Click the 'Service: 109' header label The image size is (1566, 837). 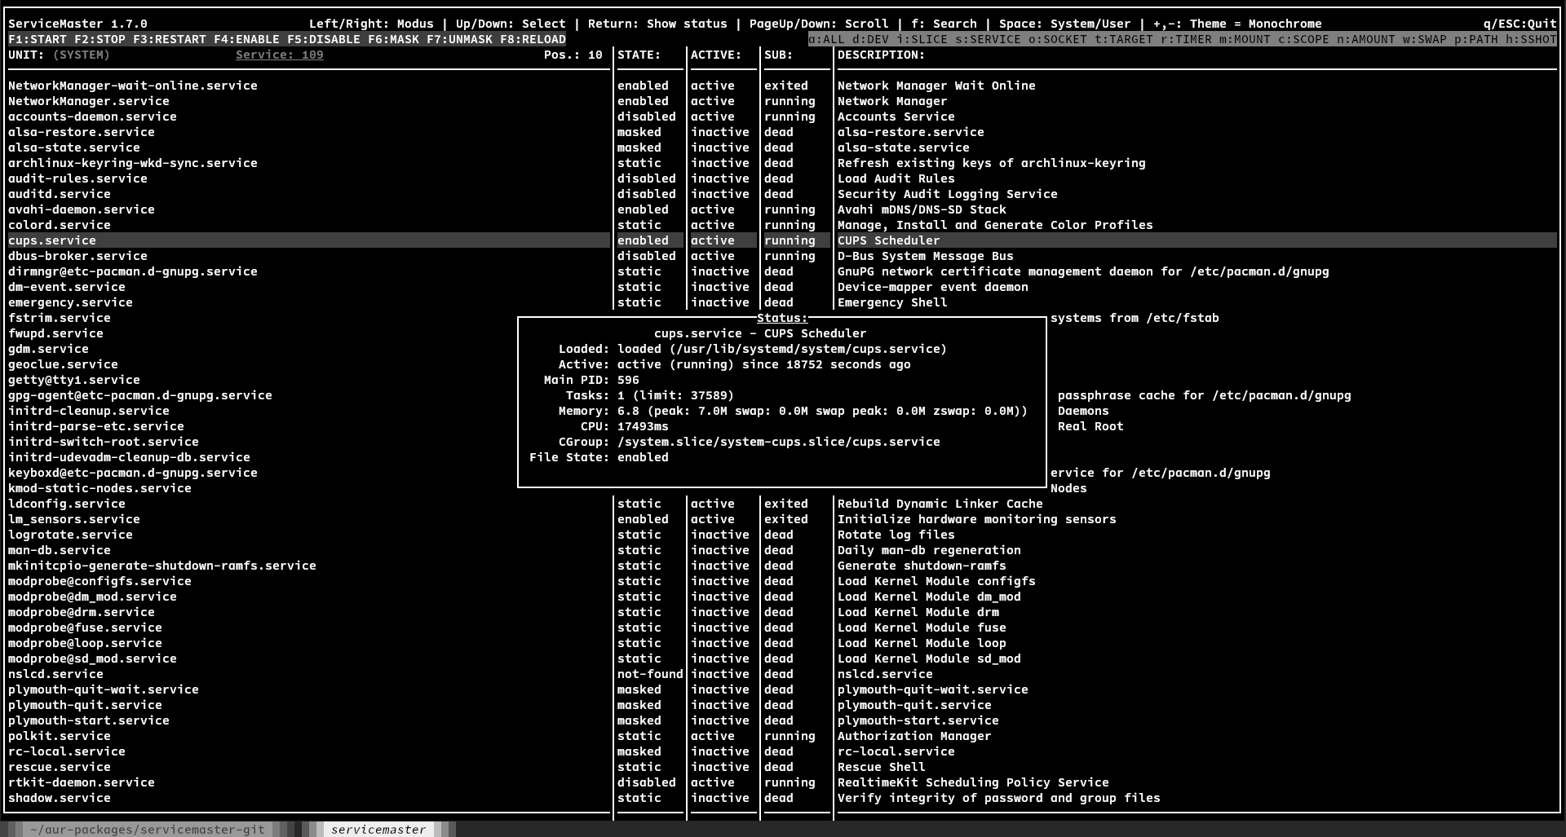click(280, 55)
